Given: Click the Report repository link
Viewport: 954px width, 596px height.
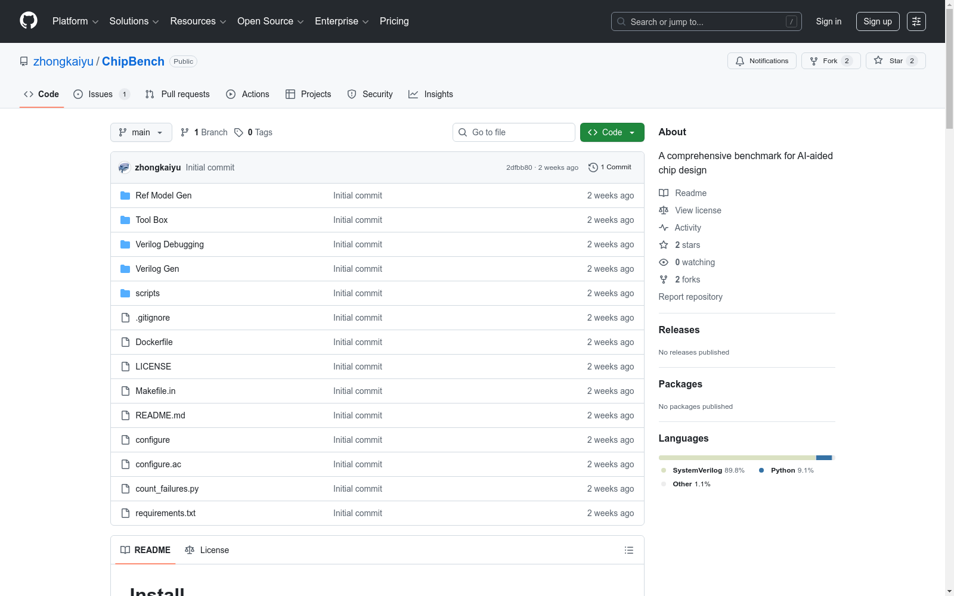Looking at the screenshot, I should 690,297.
